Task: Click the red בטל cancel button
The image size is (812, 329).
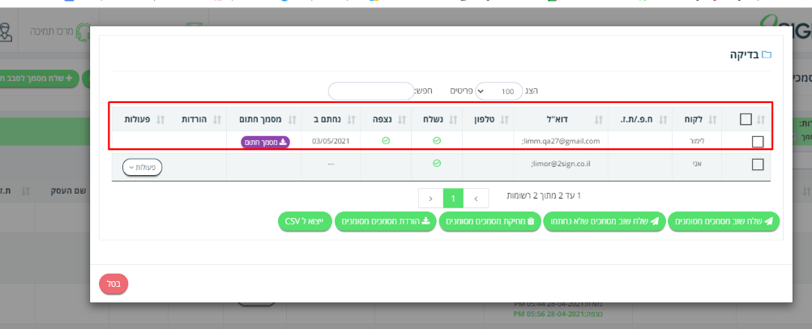Action: [x=113, y=284]
